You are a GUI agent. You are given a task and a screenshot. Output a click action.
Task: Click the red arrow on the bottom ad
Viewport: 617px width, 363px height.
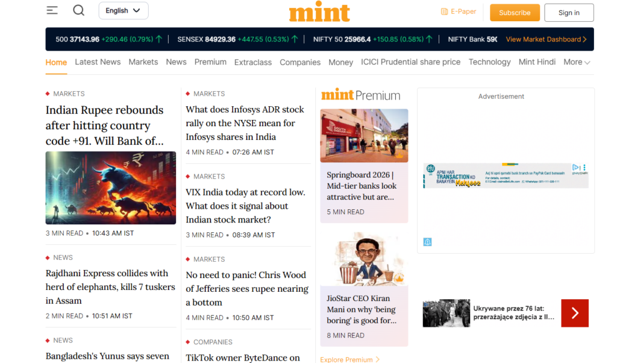[574, 313]
